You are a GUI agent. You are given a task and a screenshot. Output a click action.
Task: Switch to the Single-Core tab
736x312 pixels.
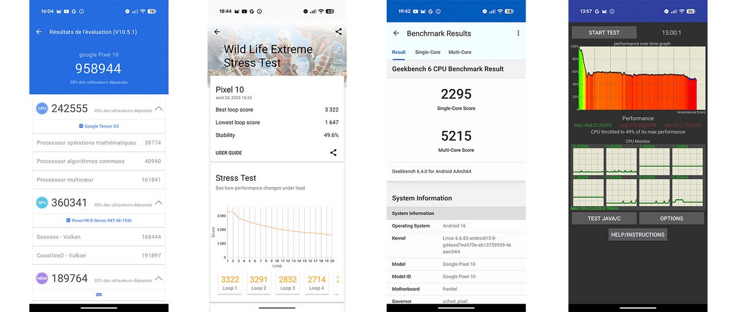click(427, 52)
